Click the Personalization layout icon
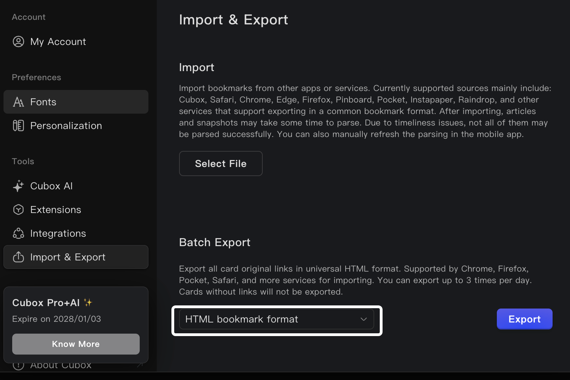The width and height of the screenshot is (570, 380). pyautogui.click(x=18, y=126)
